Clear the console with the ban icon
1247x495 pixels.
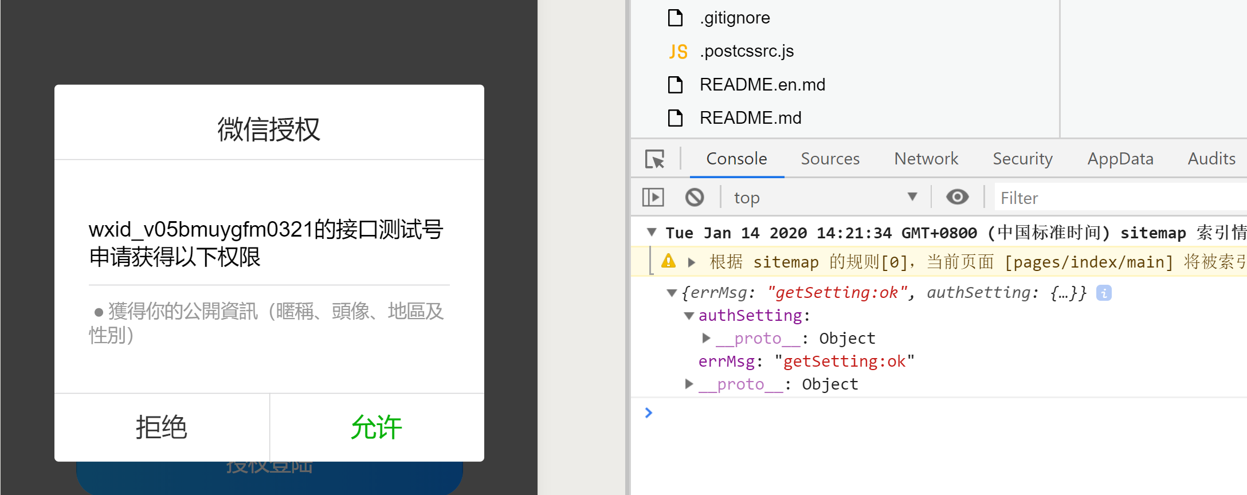695,198
